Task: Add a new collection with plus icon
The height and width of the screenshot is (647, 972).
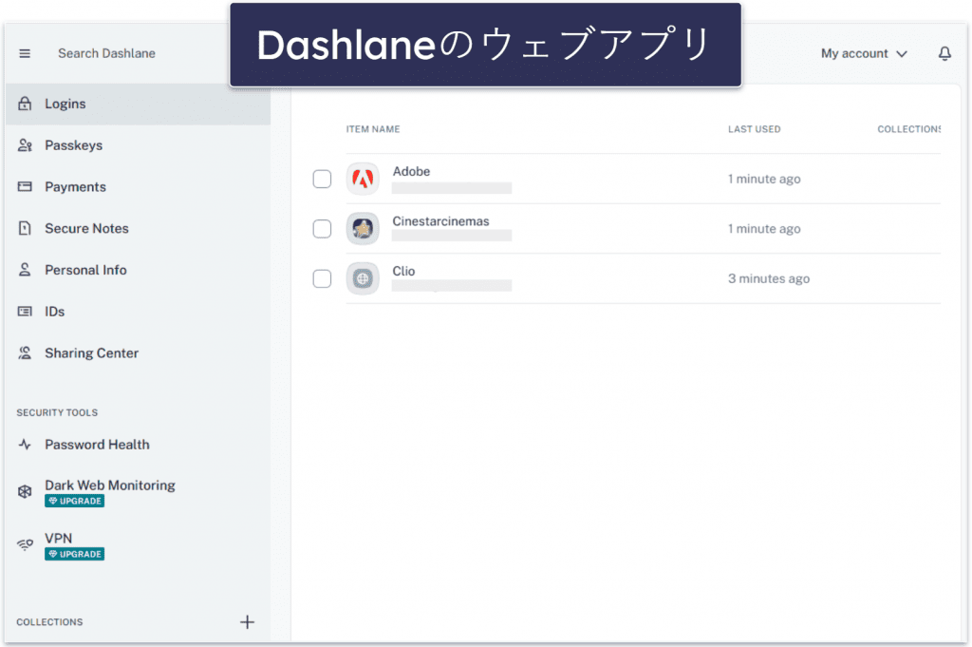Action: pos(247,622)
